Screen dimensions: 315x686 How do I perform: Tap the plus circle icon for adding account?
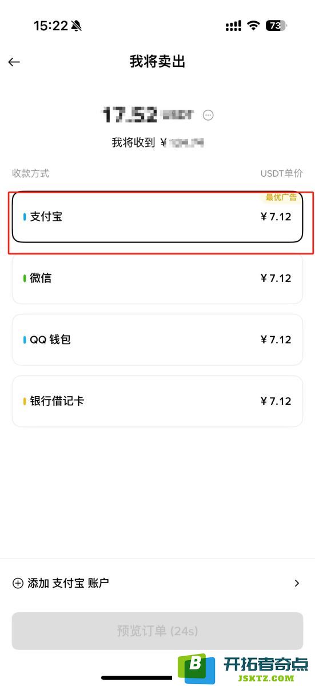(18, 583)
